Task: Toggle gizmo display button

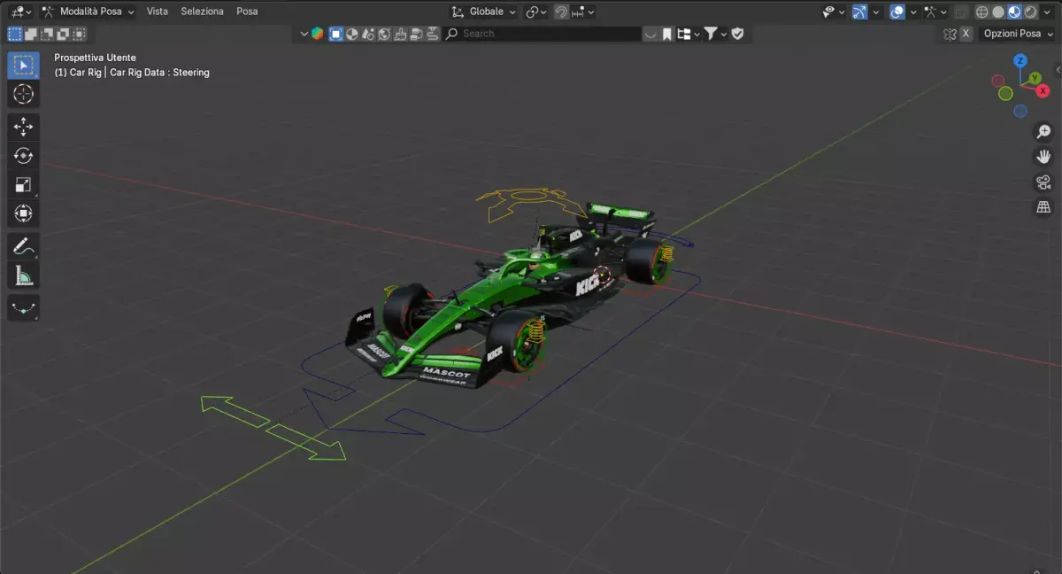Action: point(859,12)
